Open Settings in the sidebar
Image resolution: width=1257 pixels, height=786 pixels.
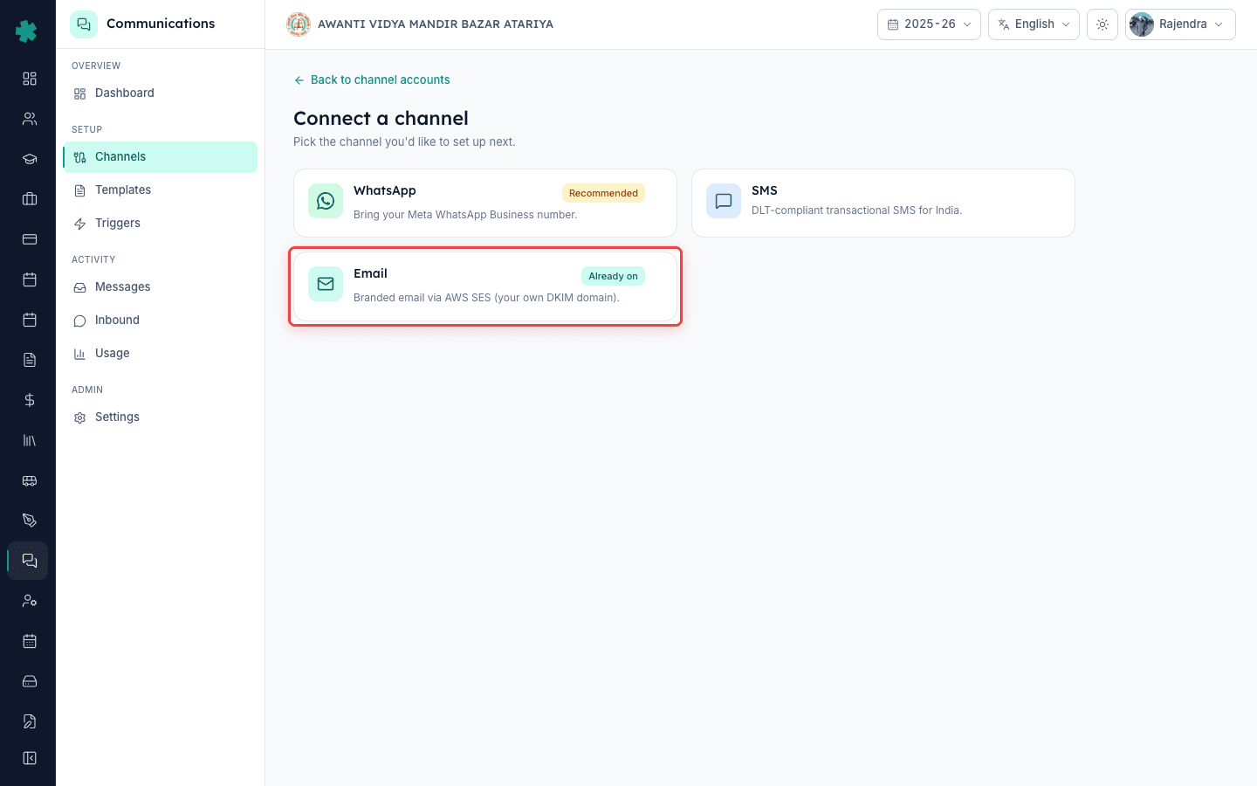pos(161,417)
